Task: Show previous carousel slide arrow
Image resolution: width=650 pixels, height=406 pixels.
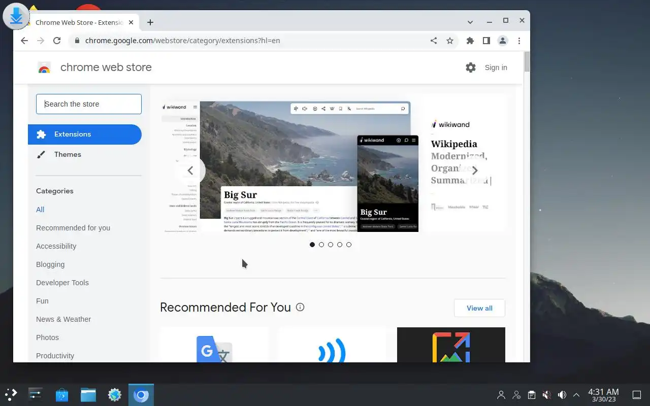Action: (x=190, y=171)
